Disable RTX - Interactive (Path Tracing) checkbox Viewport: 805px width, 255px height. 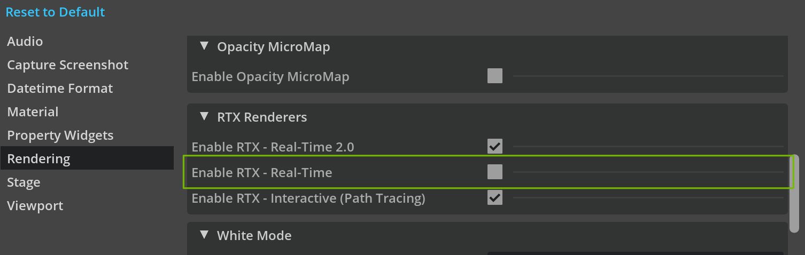[x=495, y=198]
